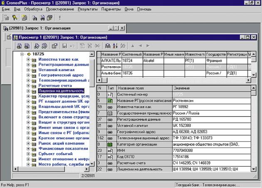
Task: Open the Параметры menu
Action: tap(111, 9)
